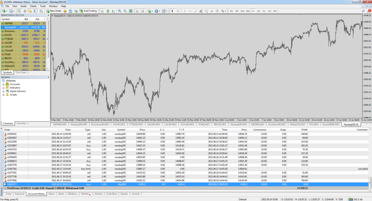The width and height of the screenshot is (372, 201).
Task: Toggle the Market Watch window icon
Action: [x=19, y=11]
